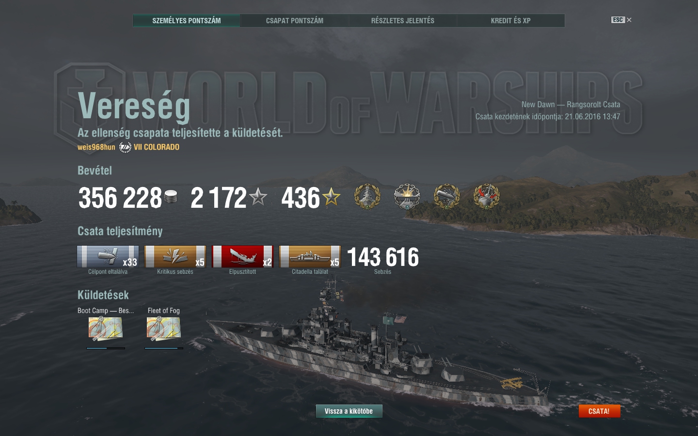Screen dimensions: 698x436
Task: Click the Célpont eltalálva x33 ribbon
Action: [x=108, y=257]
